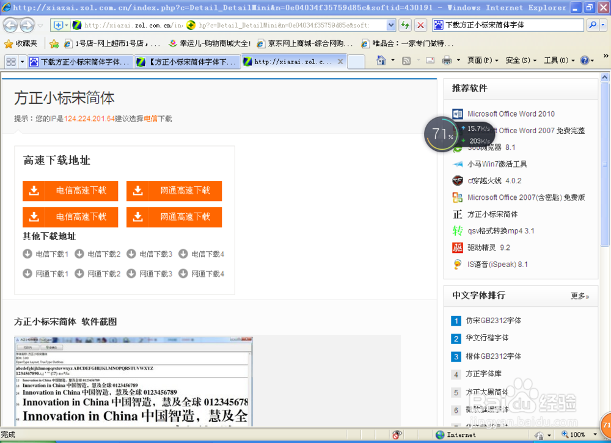
Task: Click the font preview screenshot thumbnail
Action: [133, 381]
